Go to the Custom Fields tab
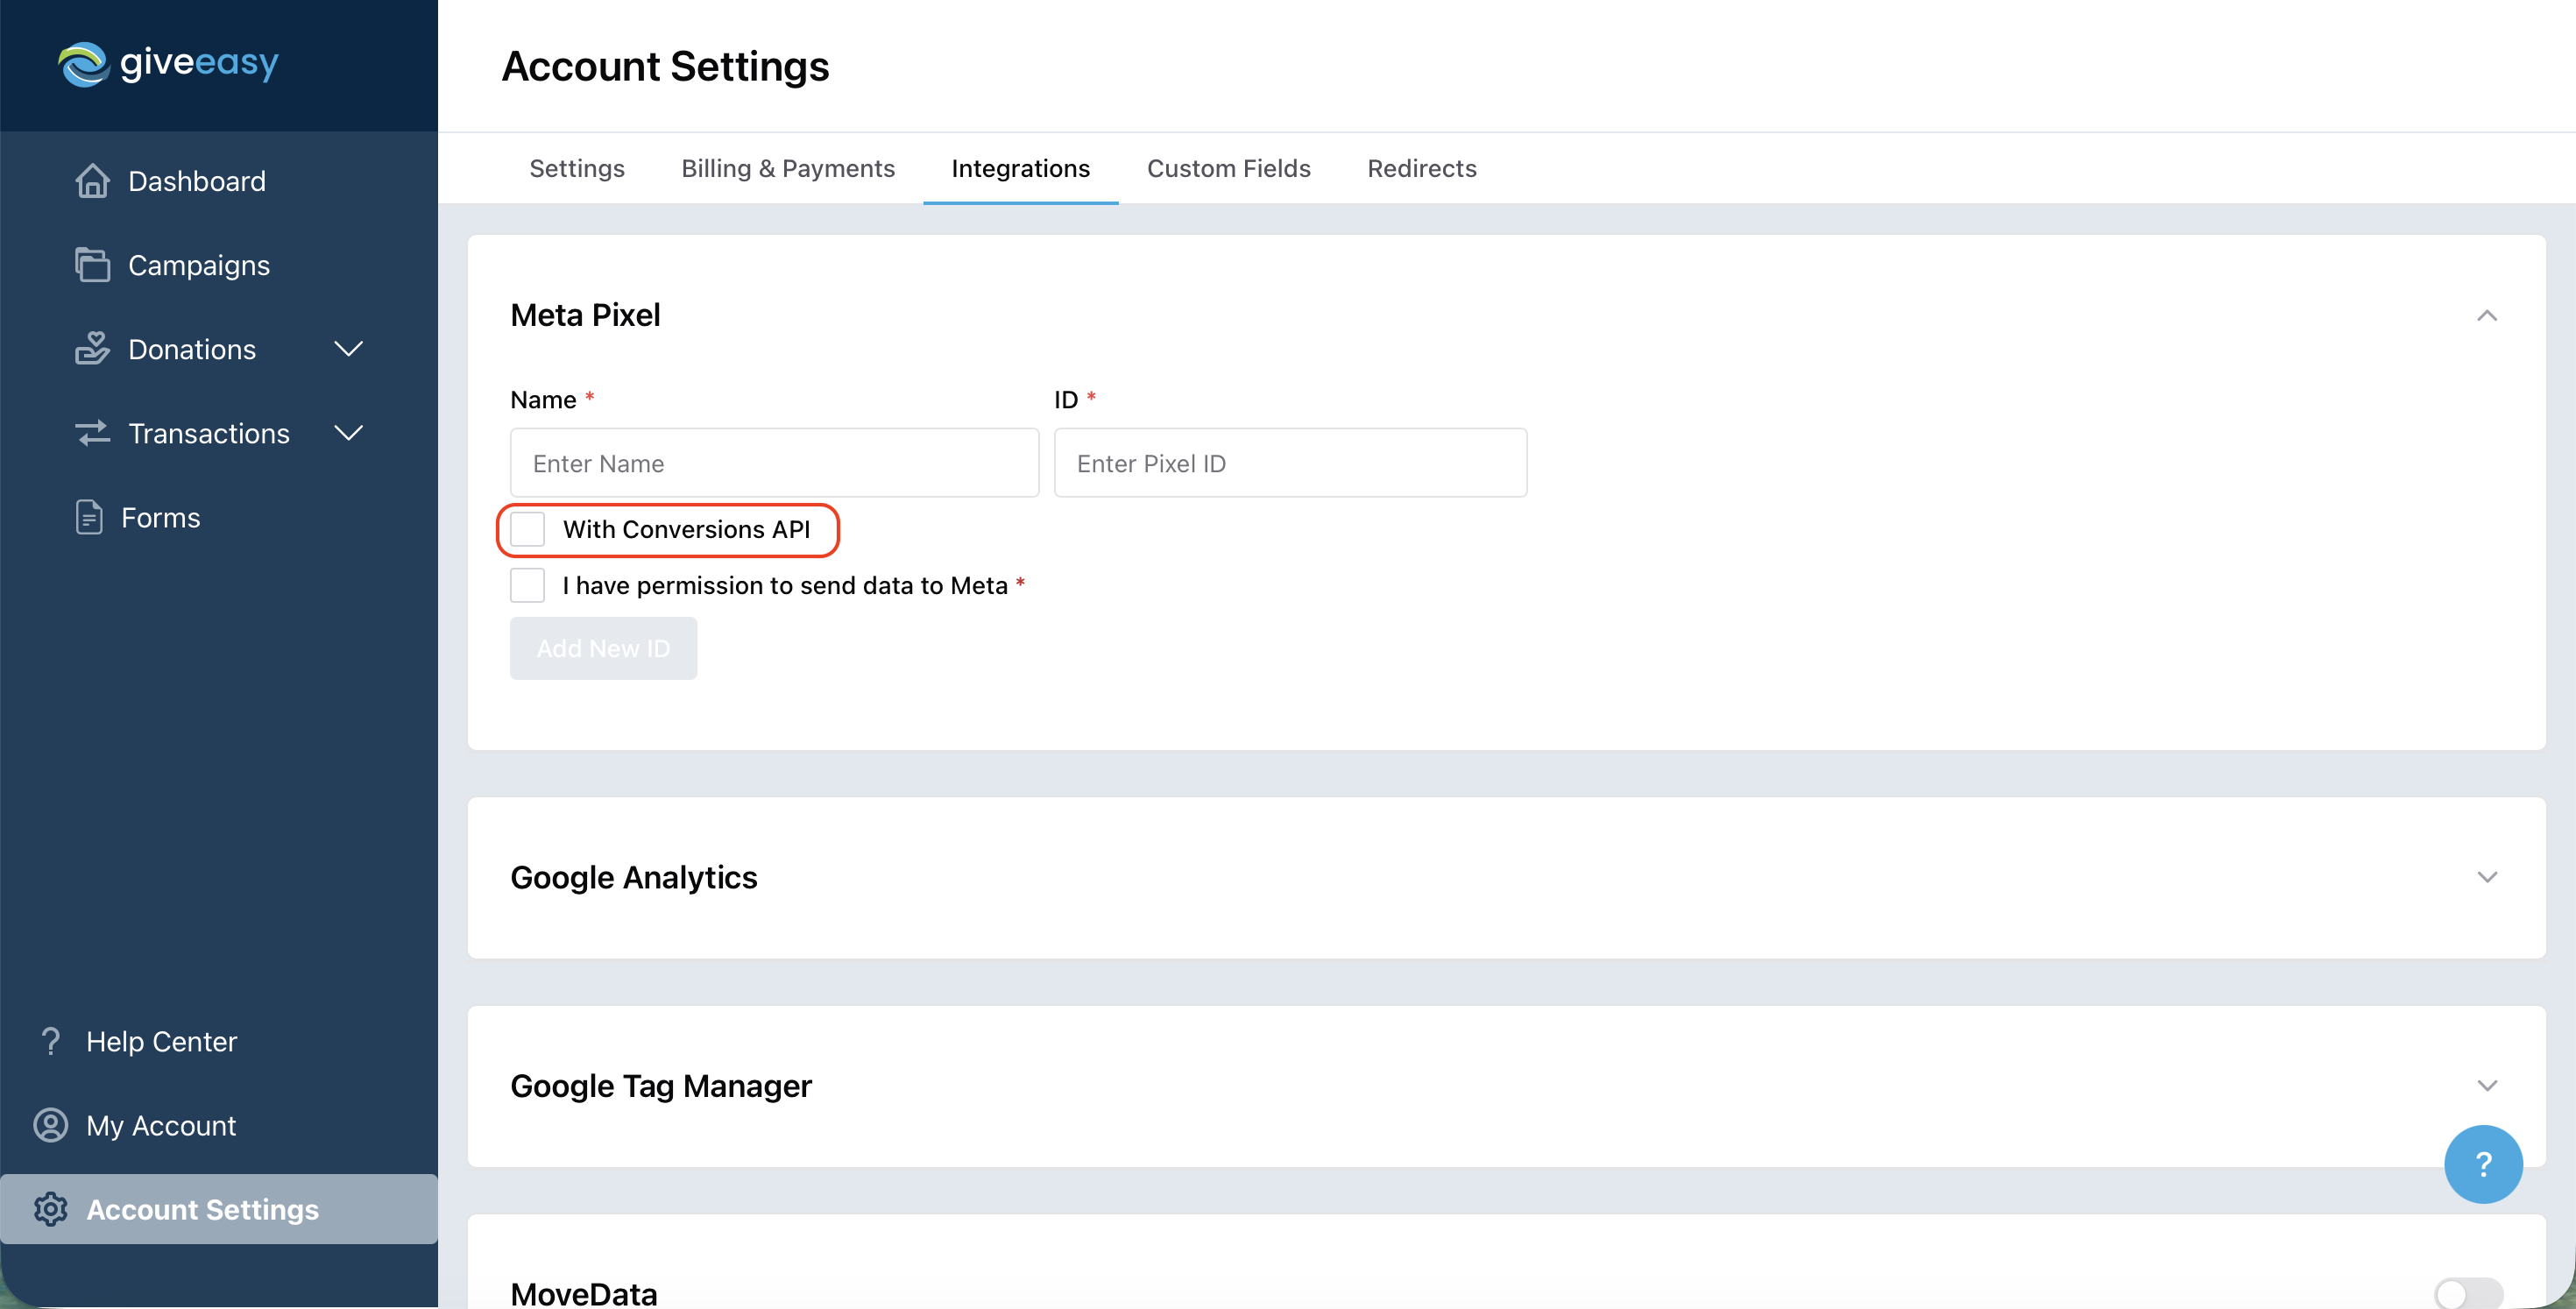 [1229, 168]
